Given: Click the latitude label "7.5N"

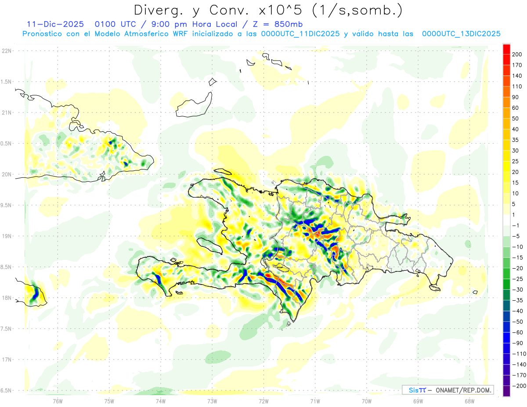Looking at the screenshot, I should 7,328.
